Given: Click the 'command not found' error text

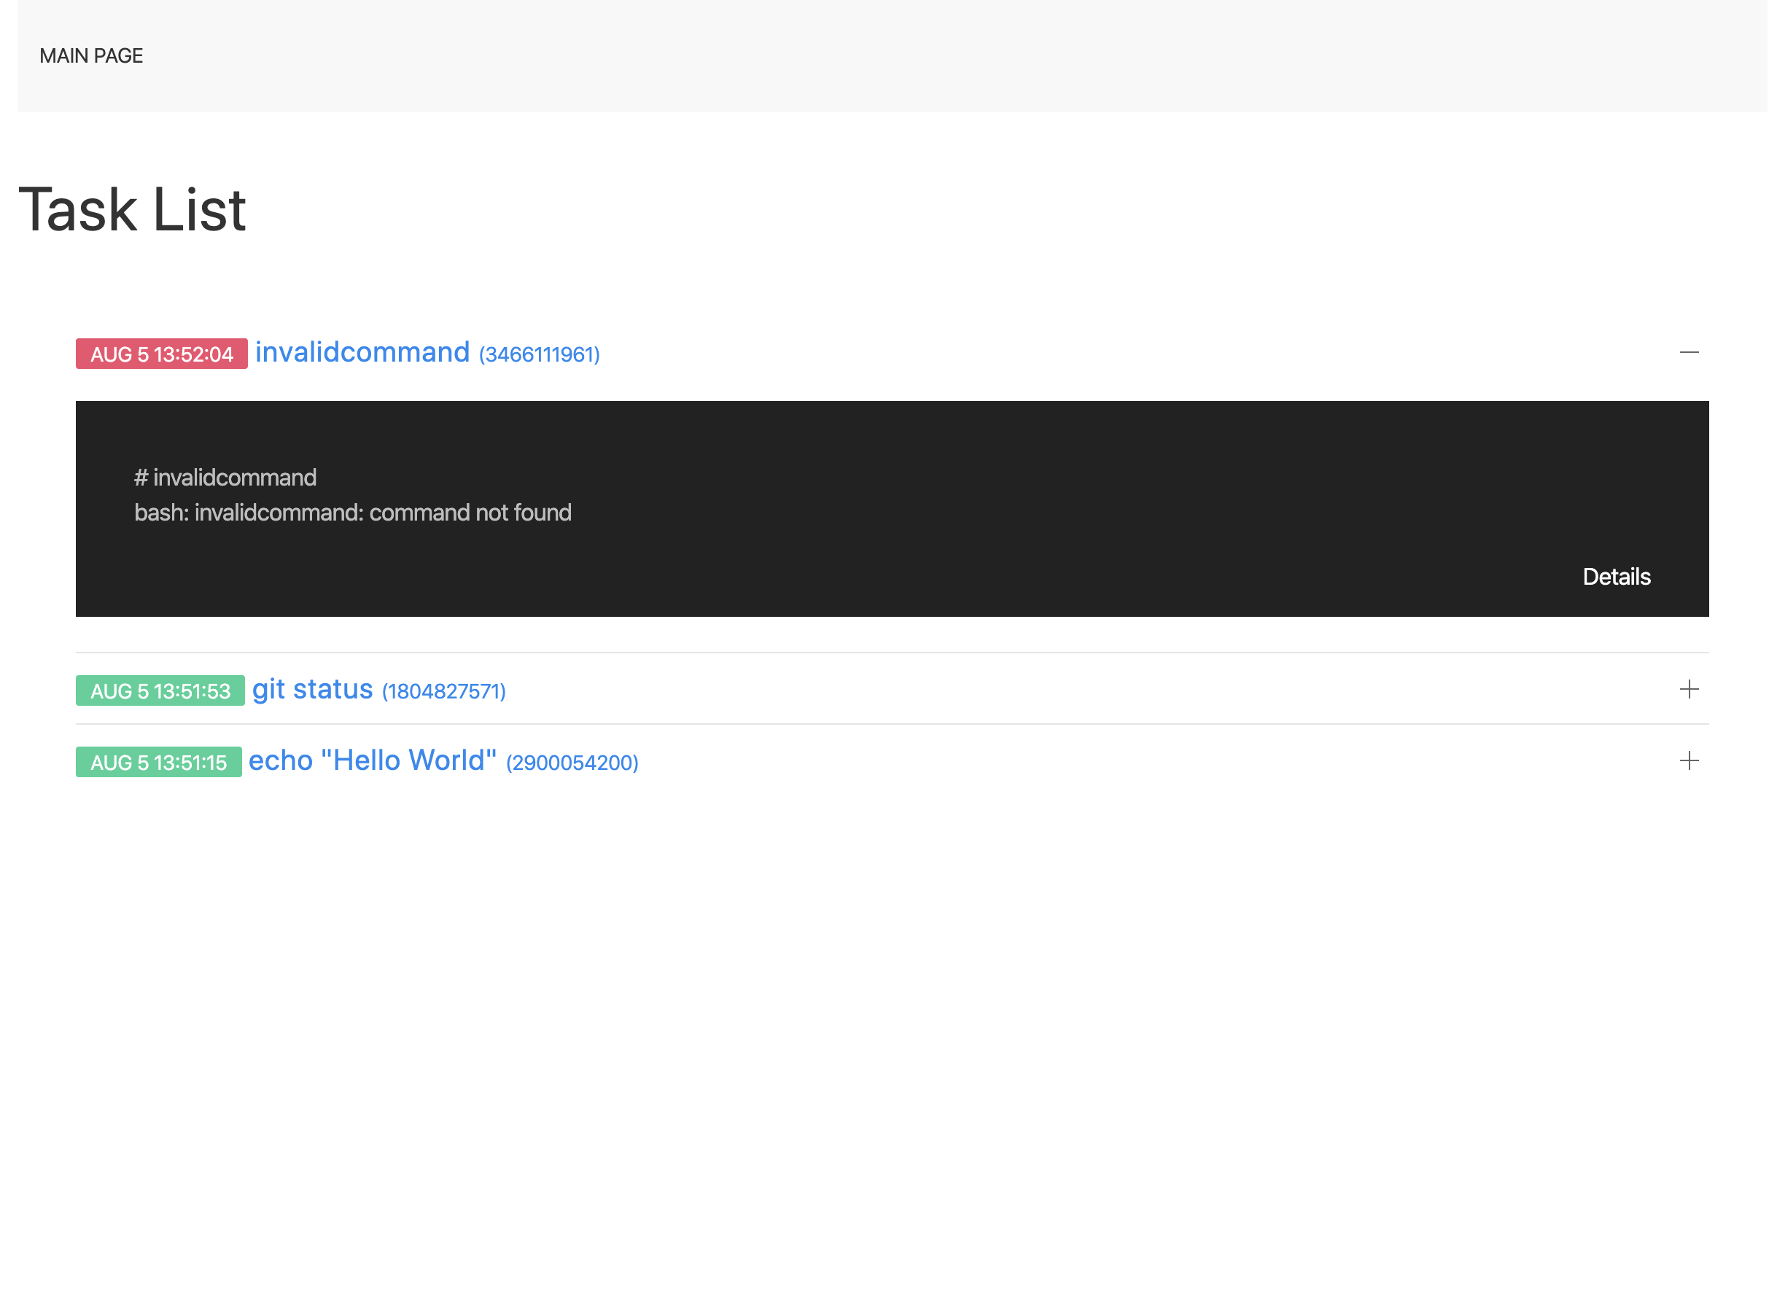Looking at the screenshot, I should [470, 513].
